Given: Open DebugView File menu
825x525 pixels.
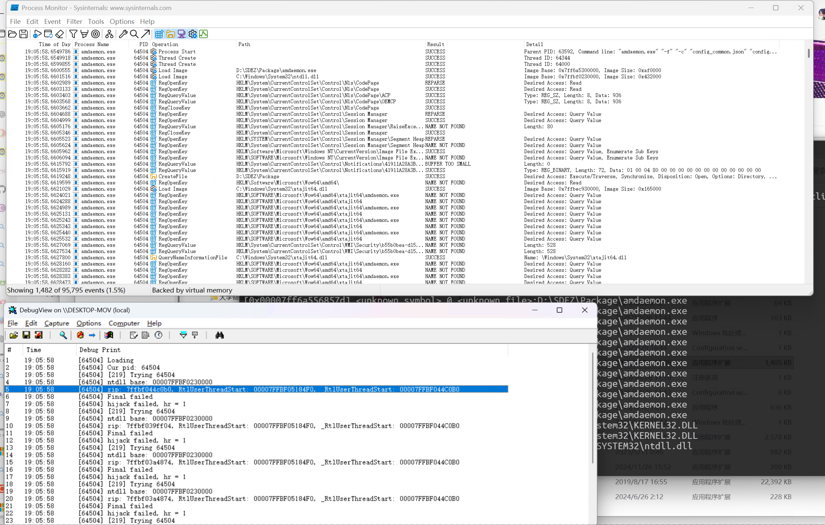Looking at the screenshot, I should (12, 323).
